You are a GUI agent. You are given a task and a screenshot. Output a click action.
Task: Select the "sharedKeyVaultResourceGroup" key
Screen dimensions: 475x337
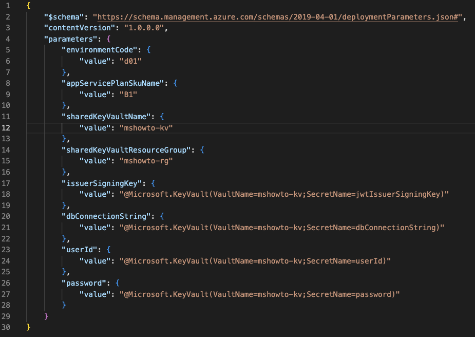pyautogui.click(x=126, y=150)
